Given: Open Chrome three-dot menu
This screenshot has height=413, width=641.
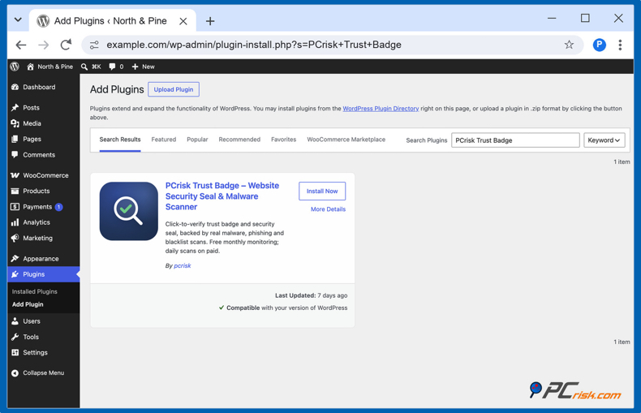Looking at the screenshot, I should click(620, 45).
